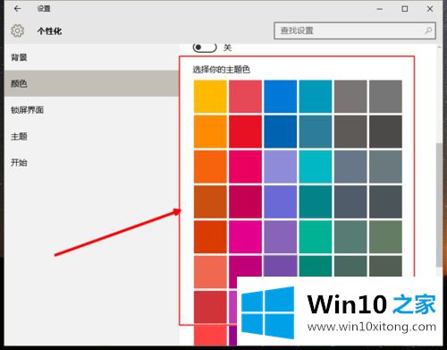Pick the bright blue swatch in top row
The image size is (447, 350).
(280, 97)
